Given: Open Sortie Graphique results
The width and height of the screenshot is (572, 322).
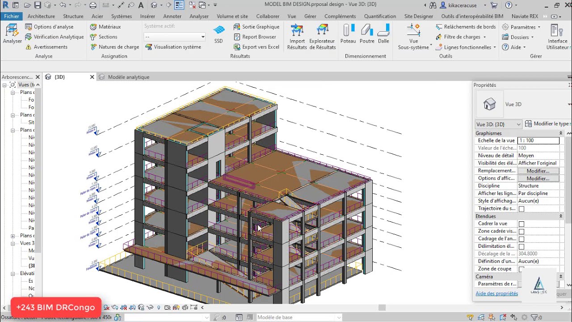Looking at the screenshot, I should pyautogui.click(x=257, y=27).
